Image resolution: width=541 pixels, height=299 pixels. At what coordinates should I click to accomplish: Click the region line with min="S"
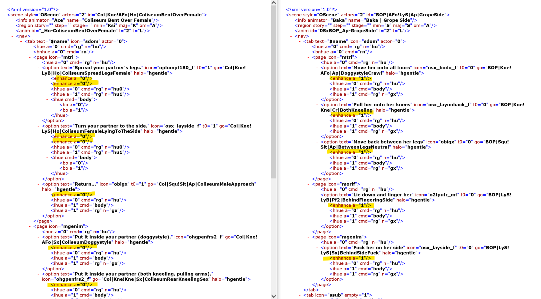(365, 25)
